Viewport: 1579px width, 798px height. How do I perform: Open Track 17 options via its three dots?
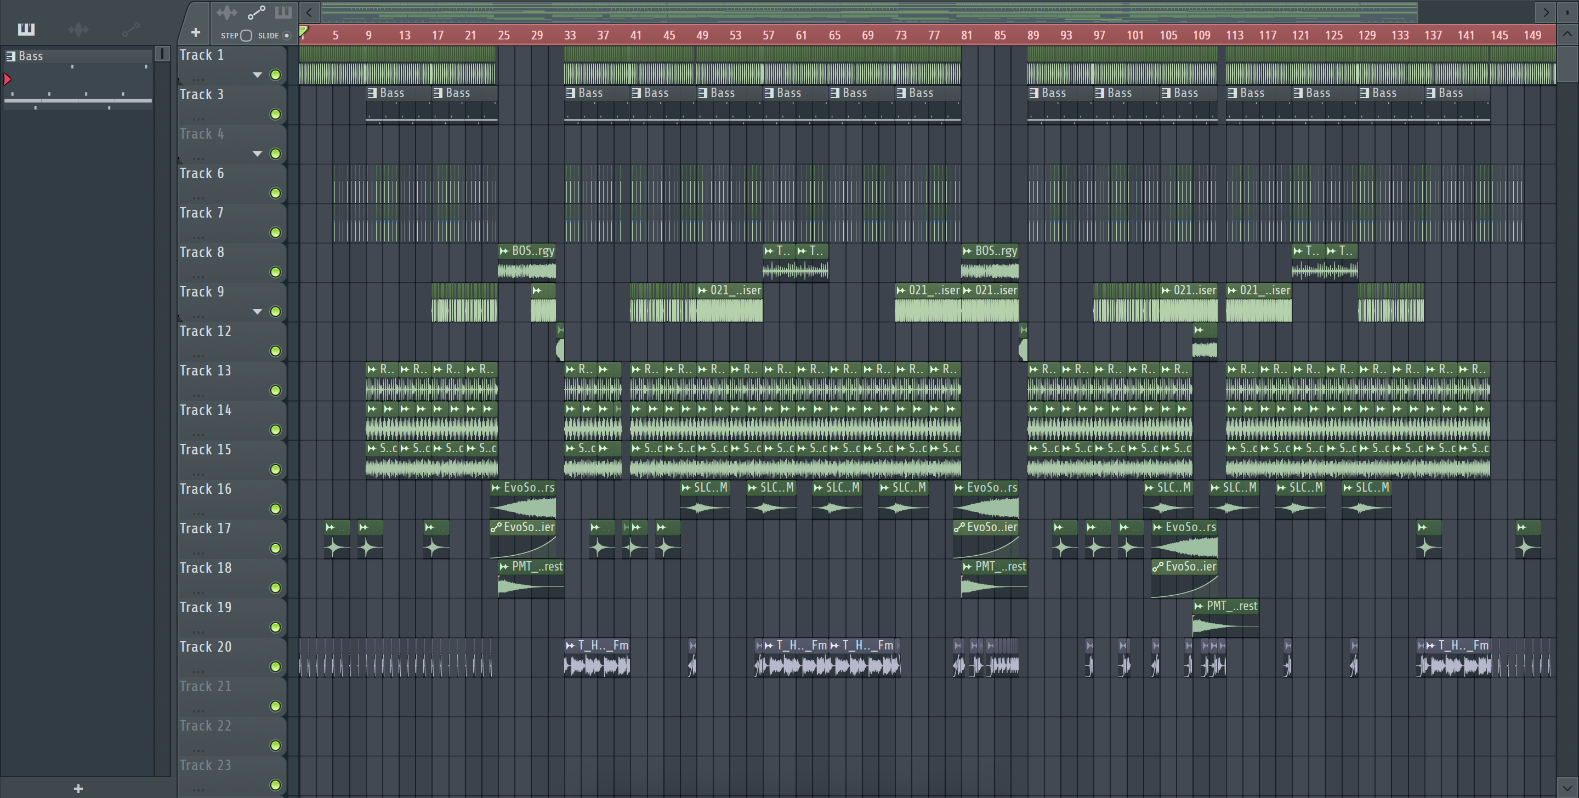[x=198, y=553]
